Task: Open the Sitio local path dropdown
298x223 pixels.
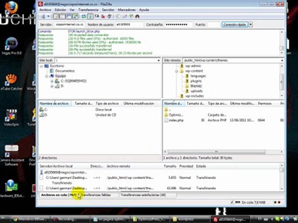Action: point(159,60)
